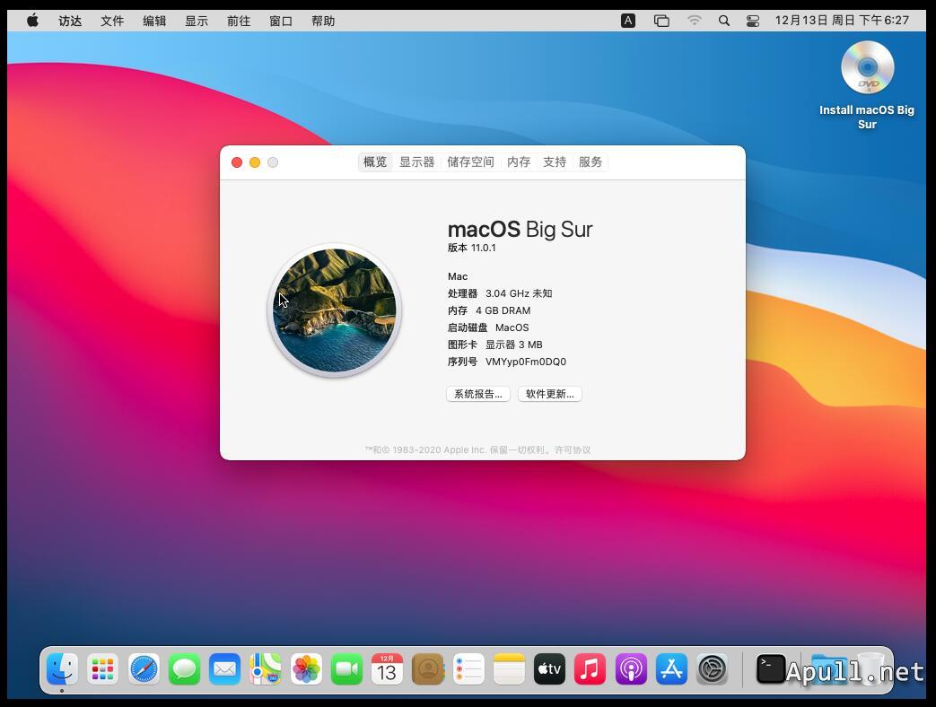Click version text 版本 11.0.1
Screen dimensions: 936x707
tap(471, 248)
